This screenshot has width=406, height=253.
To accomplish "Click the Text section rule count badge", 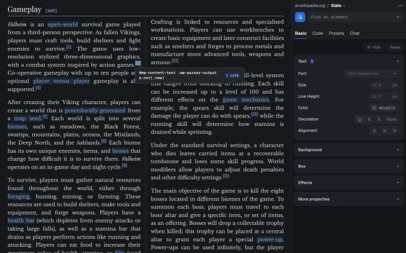I will point(312,61).
